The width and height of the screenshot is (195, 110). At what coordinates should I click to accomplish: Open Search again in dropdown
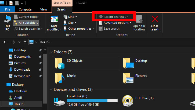pos(28,29)
